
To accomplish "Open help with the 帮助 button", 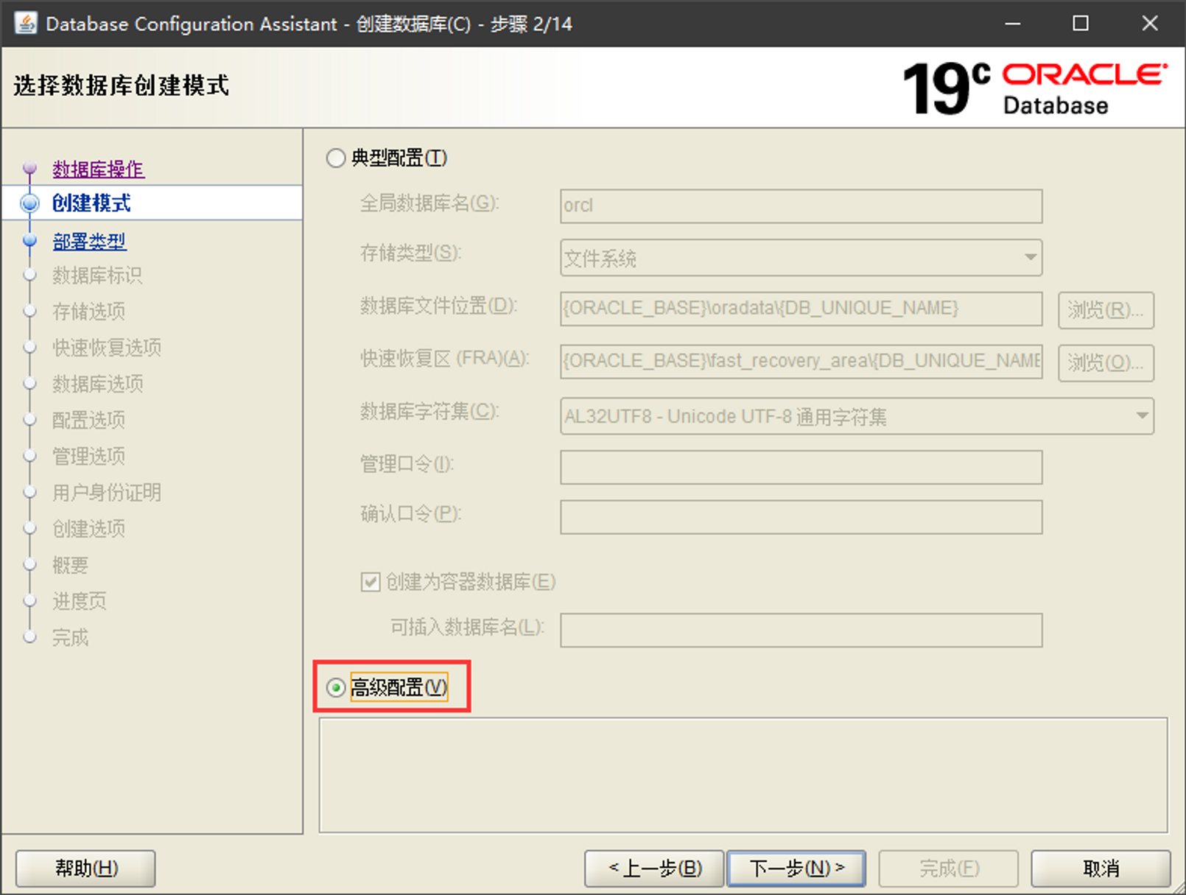I will click(85, 868).
